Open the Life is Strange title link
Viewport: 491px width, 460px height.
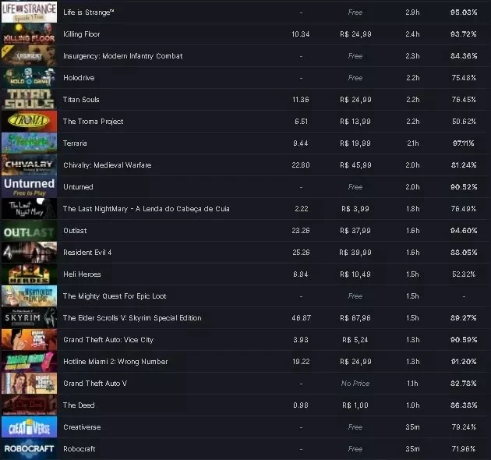point(89,12)
